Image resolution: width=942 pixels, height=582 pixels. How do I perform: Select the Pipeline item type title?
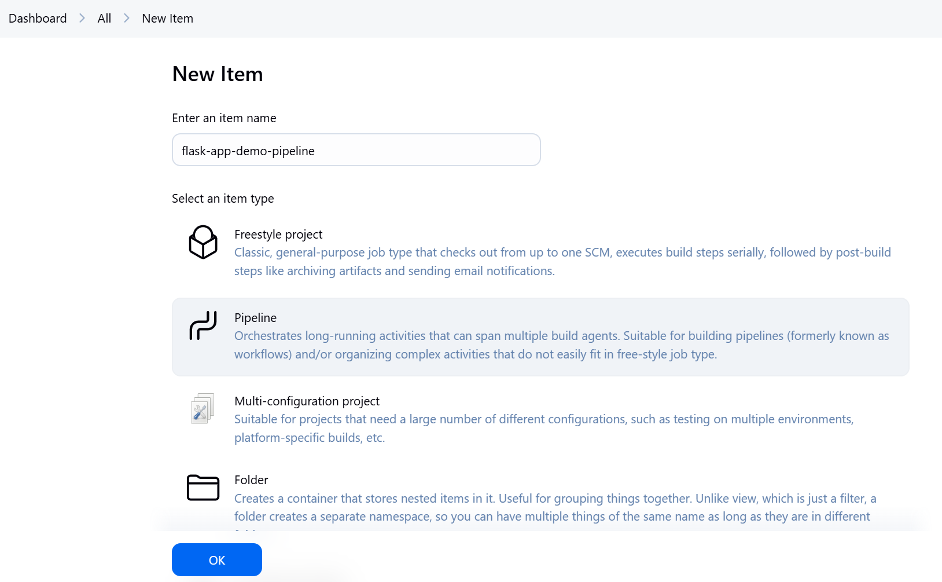[256, 318]
